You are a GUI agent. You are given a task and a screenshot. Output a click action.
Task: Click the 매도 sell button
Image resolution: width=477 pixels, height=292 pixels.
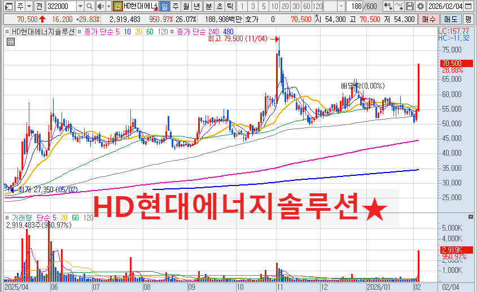click(451, 19)
